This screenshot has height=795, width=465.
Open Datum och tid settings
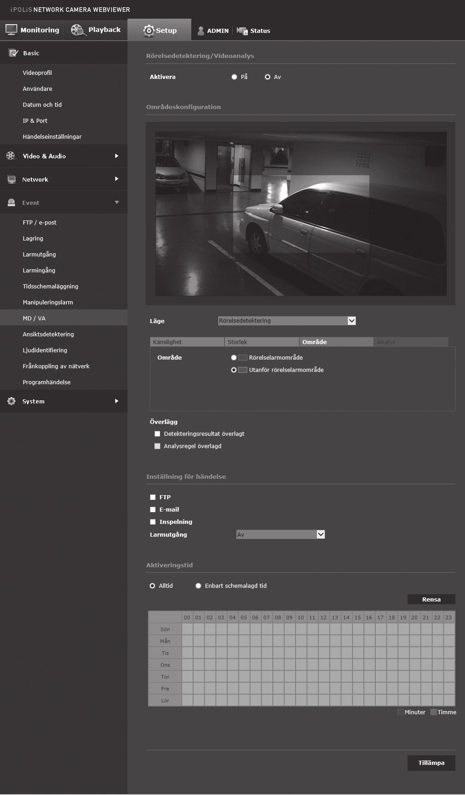tap(42, 105)
